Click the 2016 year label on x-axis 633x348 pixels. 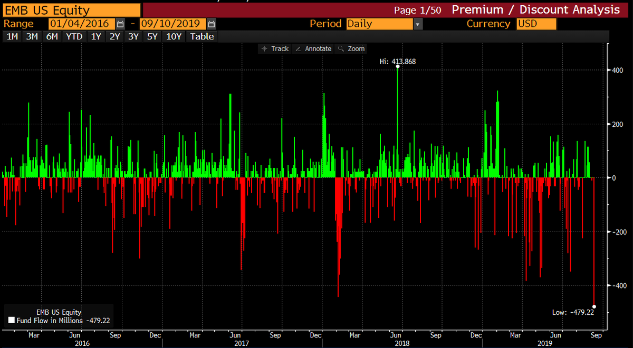82,343
